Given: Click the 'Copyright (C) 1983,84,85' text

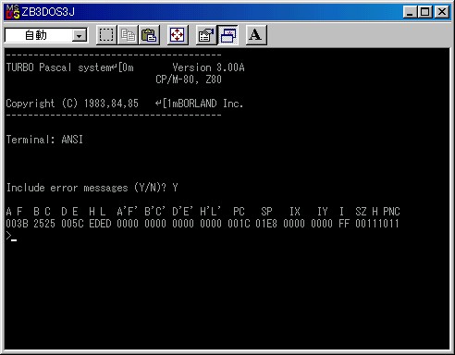Looking at the screenshot, I should point(72,104).
